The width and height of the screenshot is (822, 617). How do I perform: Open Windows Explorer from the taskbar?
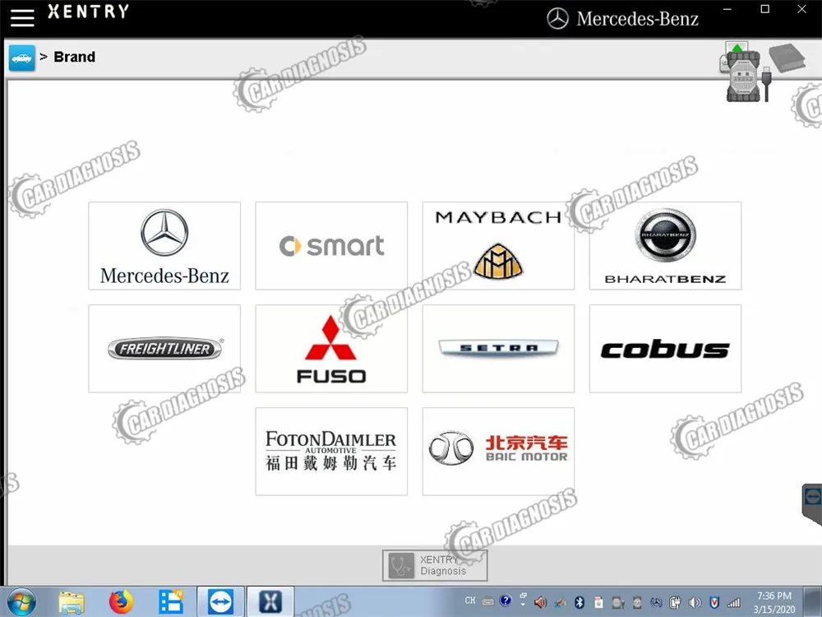coord(72,602)
